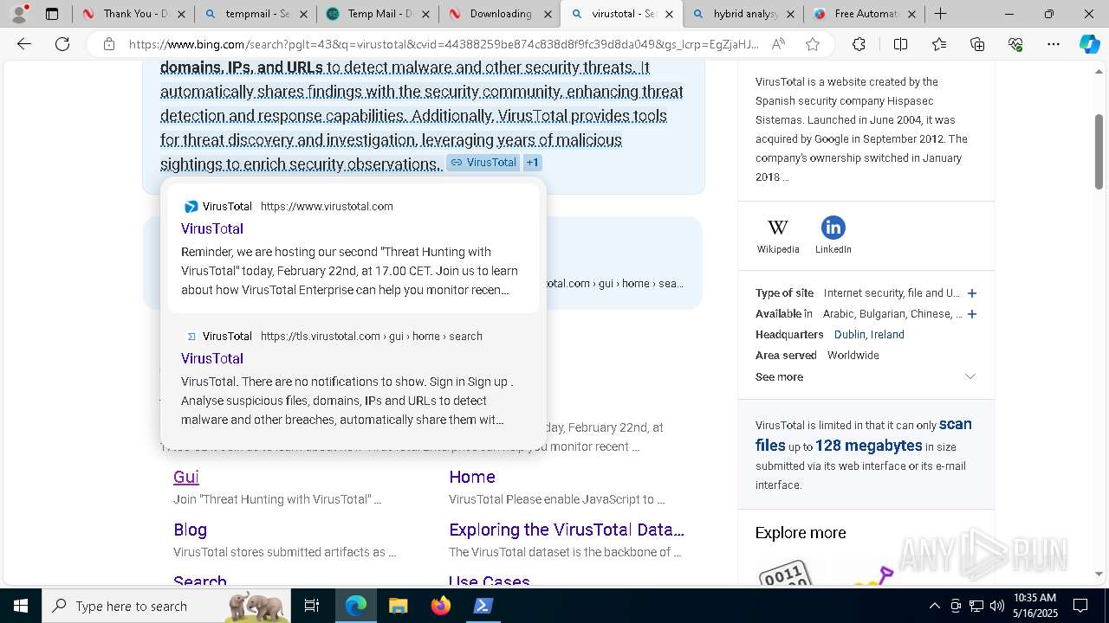Click the taskbar clock showing 10:35 AM
Screen dimensions: 1109x623
point(1034,606)
